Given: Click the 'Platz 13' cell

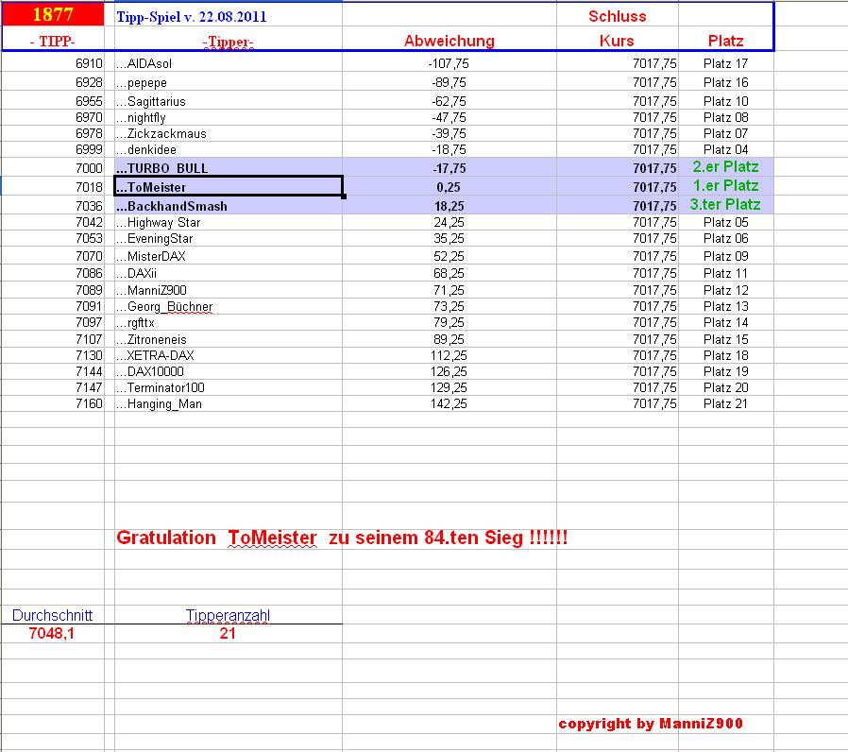Looking at the screenshot, I should (x=726, y=307).
